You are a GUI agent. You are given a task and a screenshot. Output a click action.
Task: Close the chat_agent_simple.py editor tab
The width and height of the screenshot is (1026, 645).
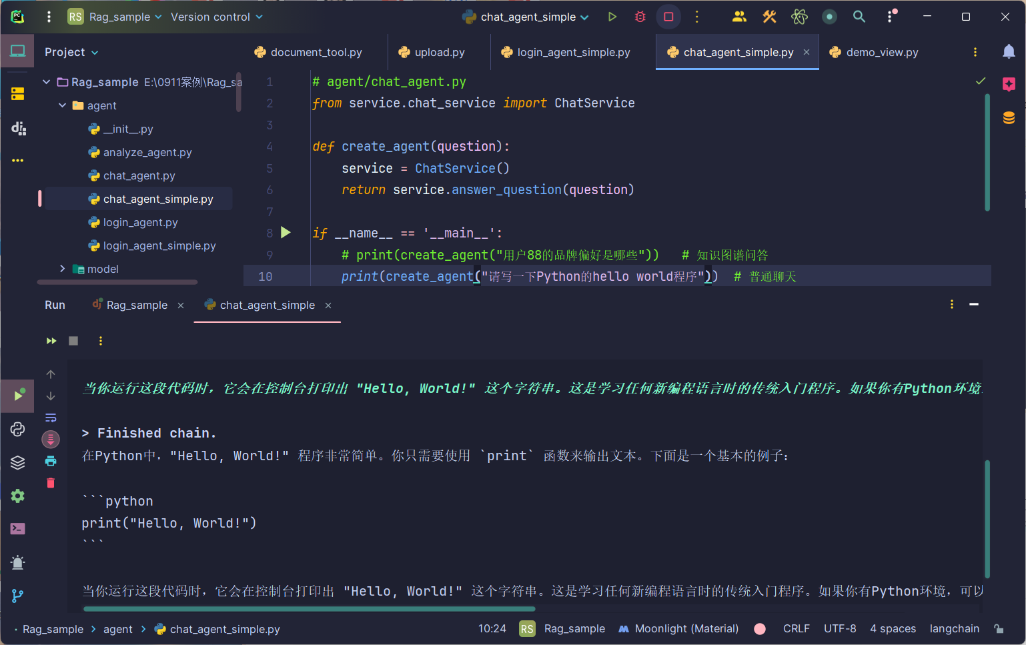point(807,52)
